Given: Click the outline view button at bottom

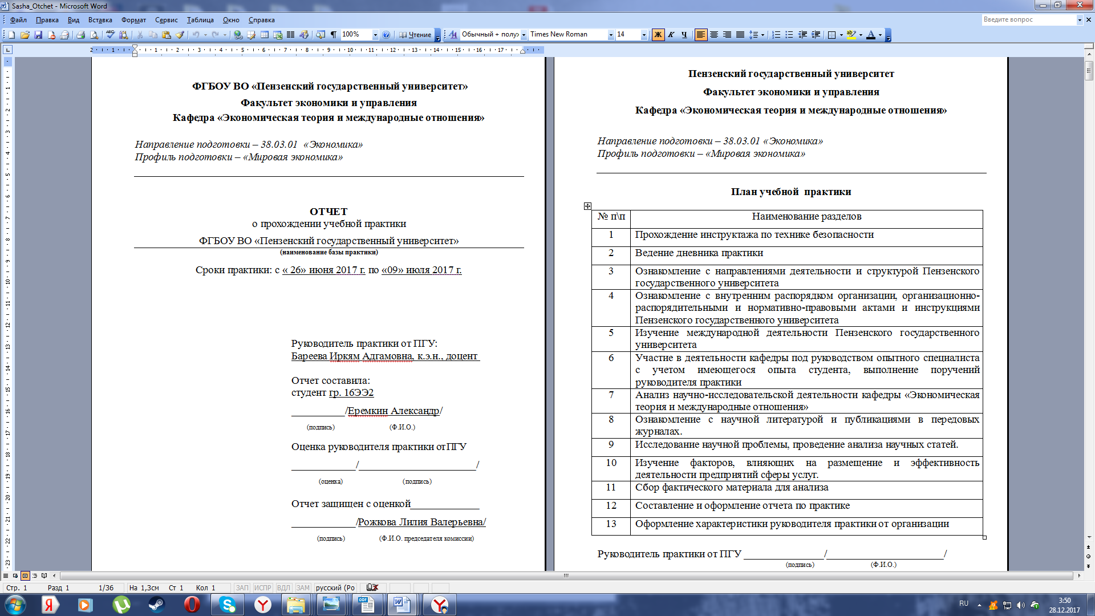Looking at the screenshot, I should (35, 576).
